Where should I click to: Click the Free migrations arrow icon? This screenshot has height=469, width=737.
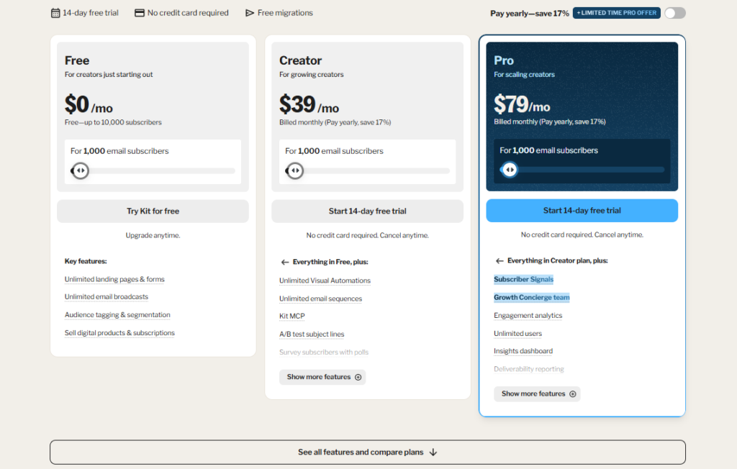(x=250, y=13)
